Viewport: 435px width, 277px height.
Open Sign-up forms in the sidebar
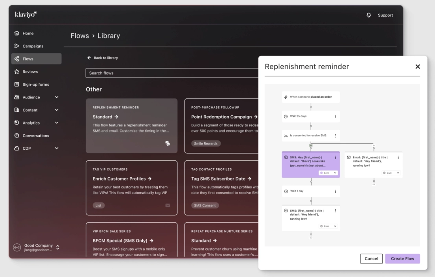pos(36,84)
